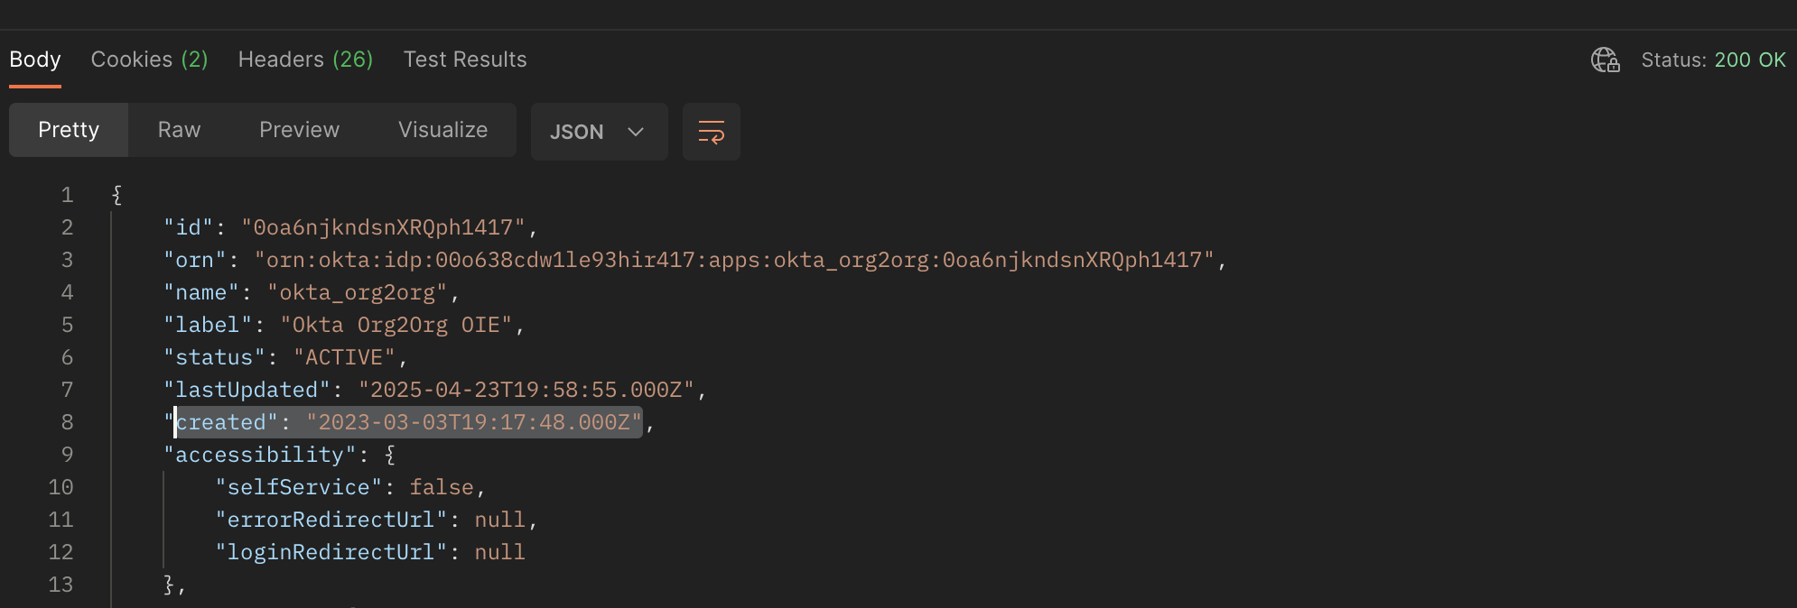This screenshot has height=608, width=1797.
Task: Click the Status: 200 OK indicator
Action: pos(1714,60)
